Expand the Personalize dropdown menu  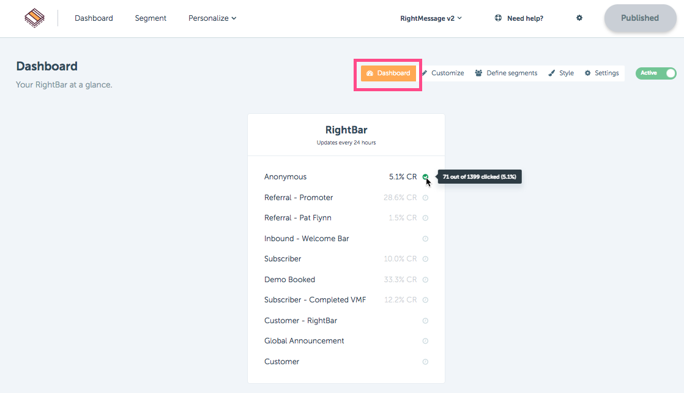pos(212,18)
